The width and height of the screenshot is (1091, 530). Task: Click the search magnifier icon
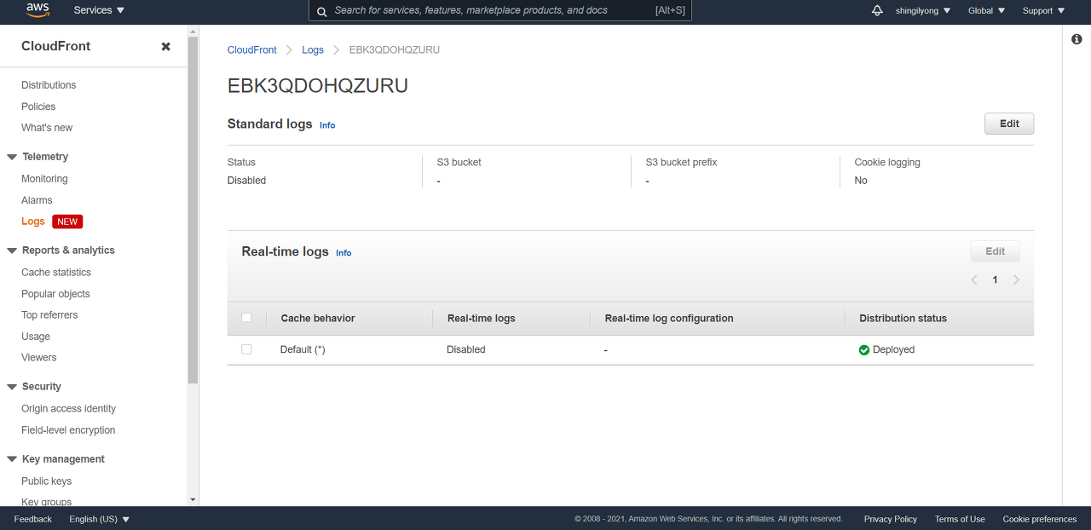(x=321, y=11)
